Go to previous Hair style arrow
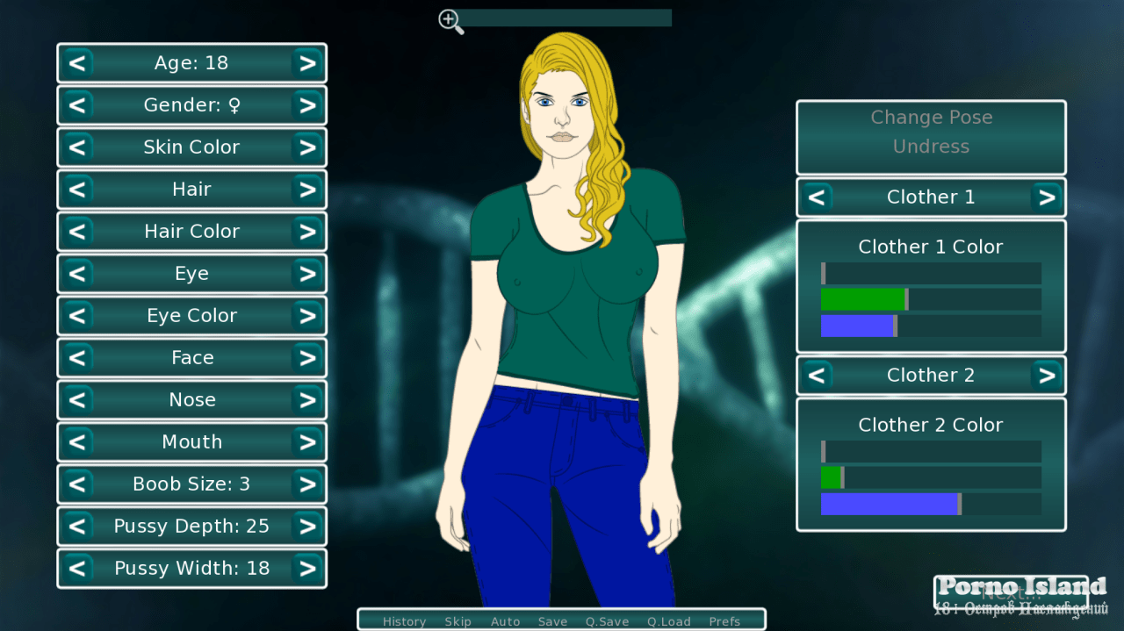 point(77,190)
